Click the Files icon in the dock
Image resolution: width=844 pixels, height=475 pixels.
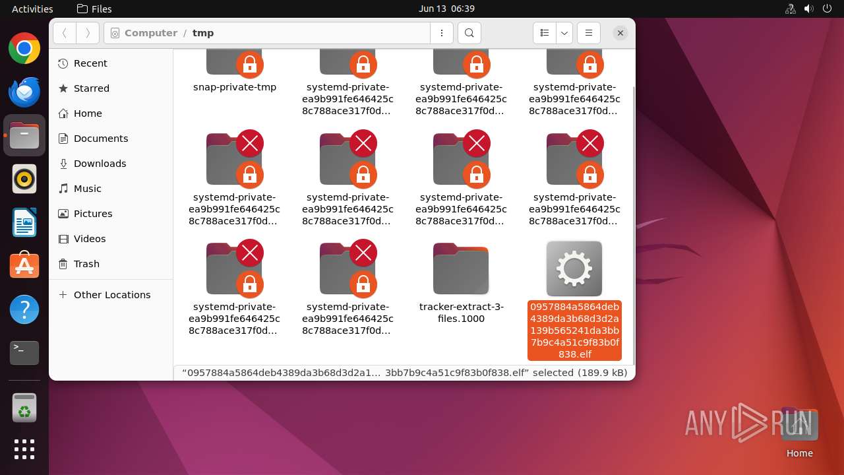(x=24, y=136)
